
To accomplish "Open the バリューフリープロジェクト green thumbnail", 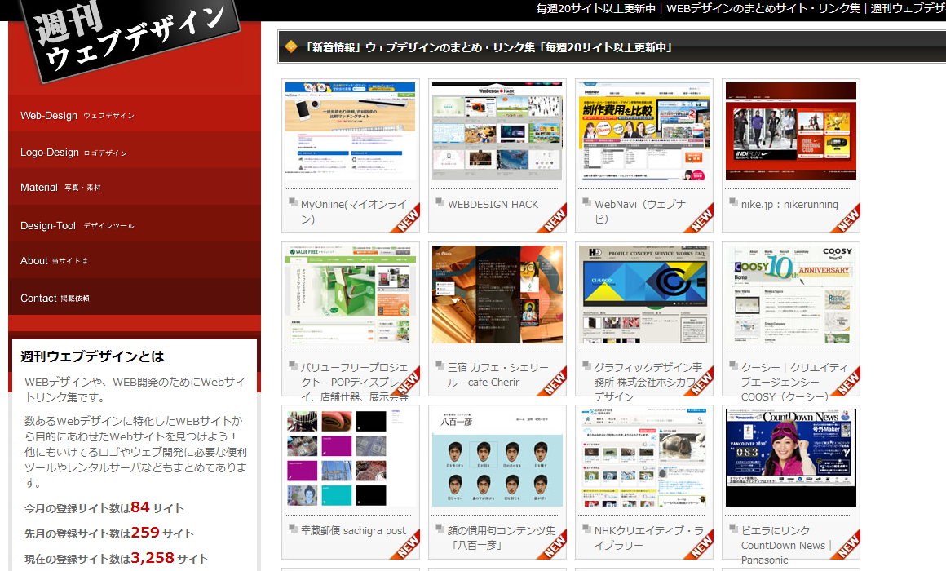I will (351, 294).
